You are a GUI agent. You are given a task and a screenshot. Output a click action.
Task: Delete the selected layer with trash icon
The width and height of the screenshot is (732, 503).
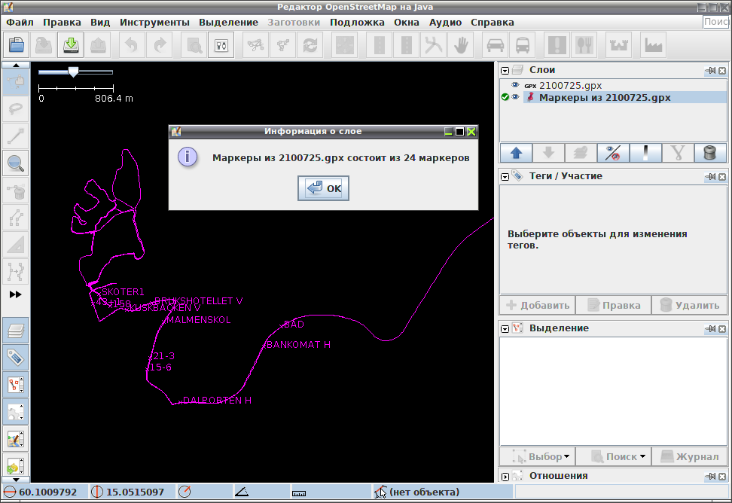pyautogui.click(x=709, y=153)
